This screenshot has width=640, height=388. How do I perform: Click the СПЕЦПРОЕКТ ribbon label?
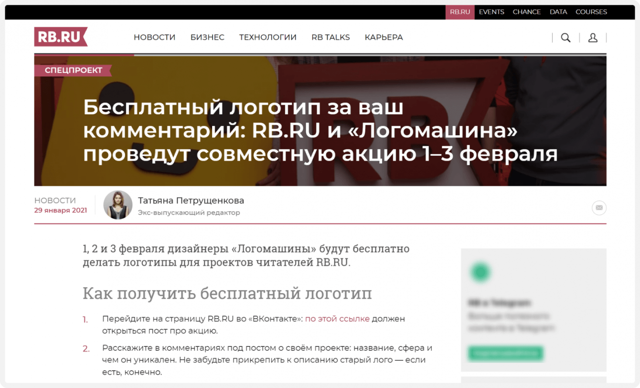click(73, 70)
